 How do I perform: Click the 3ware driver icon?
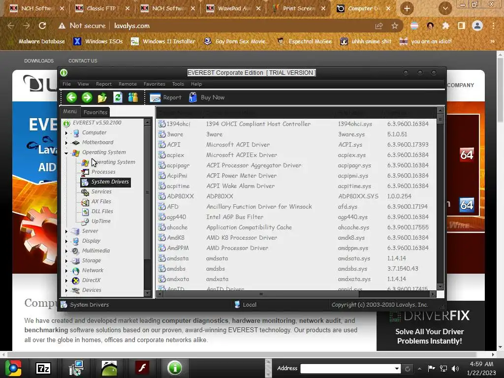161,134
